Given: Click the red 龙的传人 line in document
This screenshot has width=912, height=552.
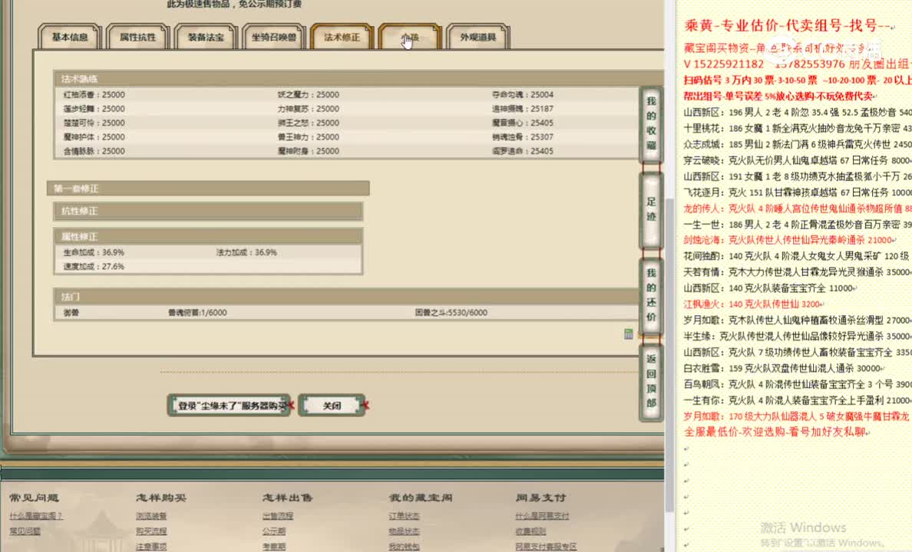Looking at the screenshot, I should point(798,208).
